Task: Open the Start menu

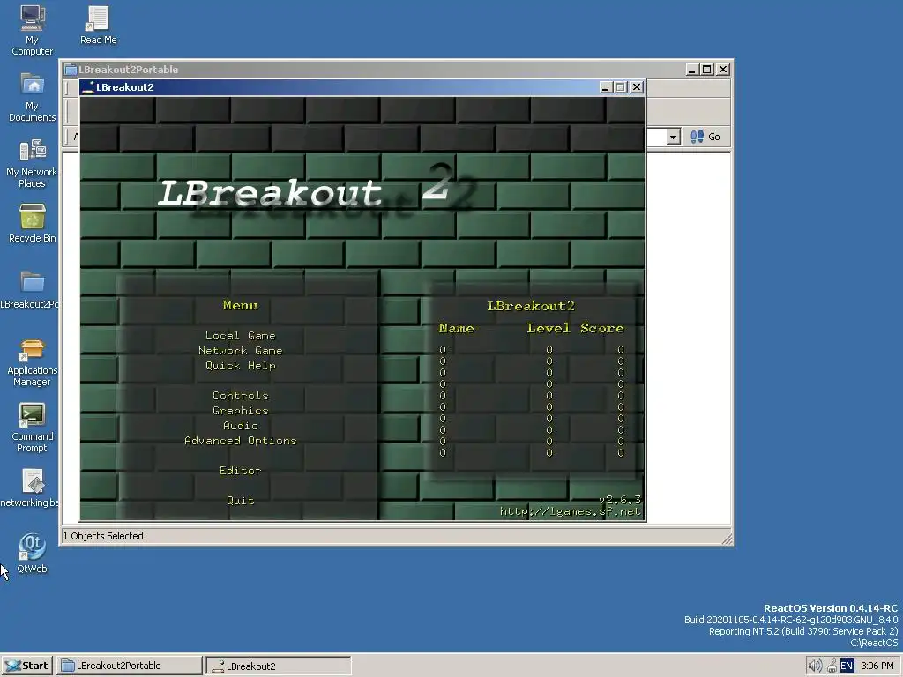Action: click(x=27, y=666)
